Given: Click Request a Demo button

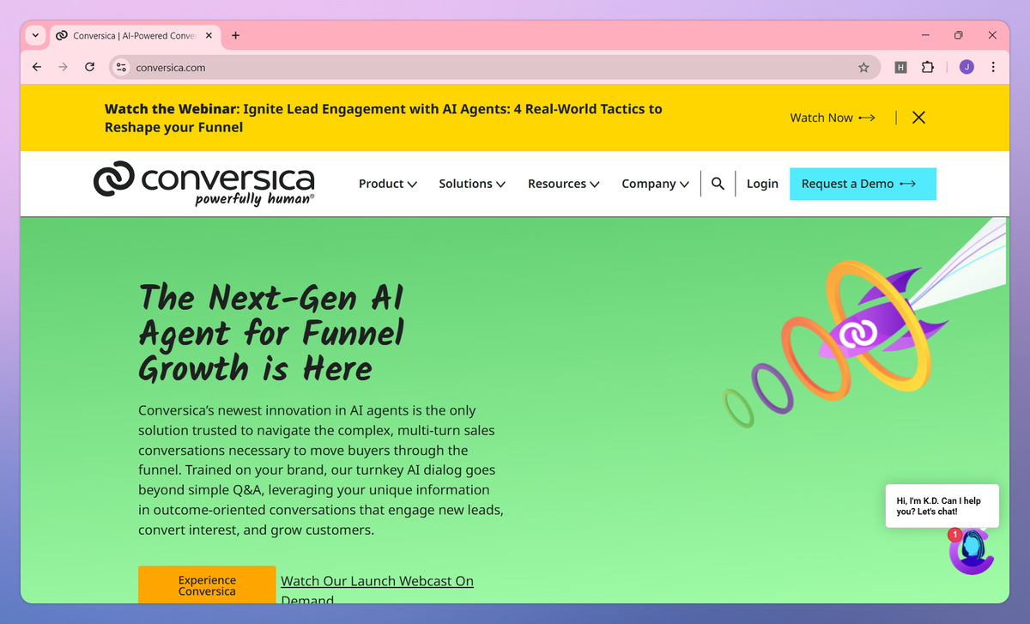Looking at the screenshot, I should (x=863, y=184).
